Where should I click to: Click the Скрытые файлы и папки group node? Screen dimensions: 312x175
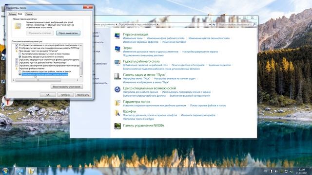31,68
